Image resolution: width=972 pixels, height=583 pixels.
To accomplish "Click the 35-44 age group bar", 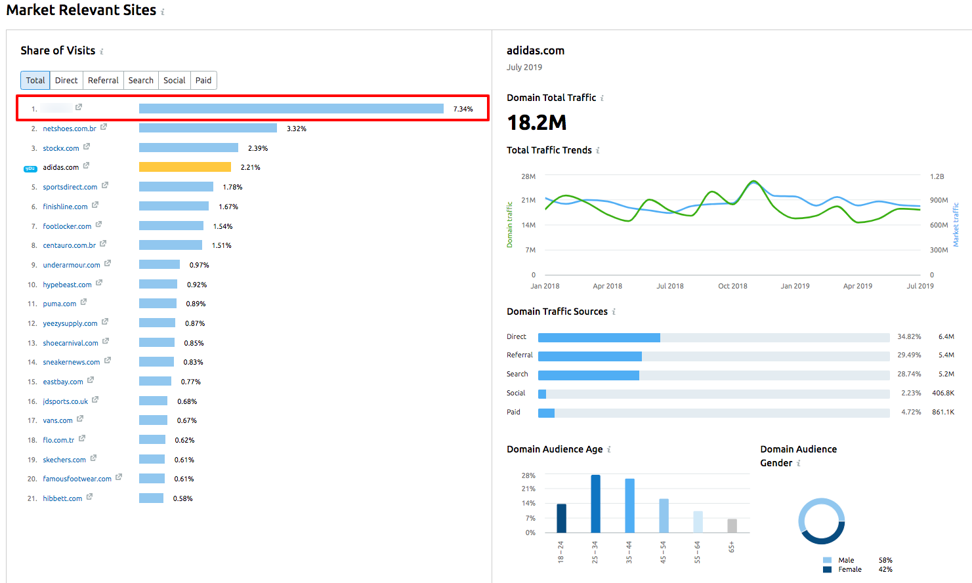I will [x=629, y=506].
